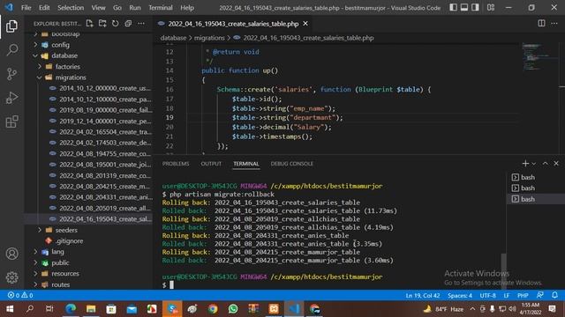565x317 pixels.
Task: Collapse the database folder
Action: tap(64, 55)
